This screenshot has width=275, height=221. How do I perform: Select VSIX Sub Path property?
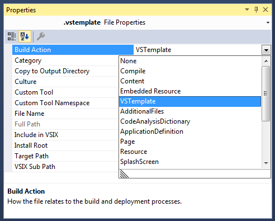click(x=65, y=167)
